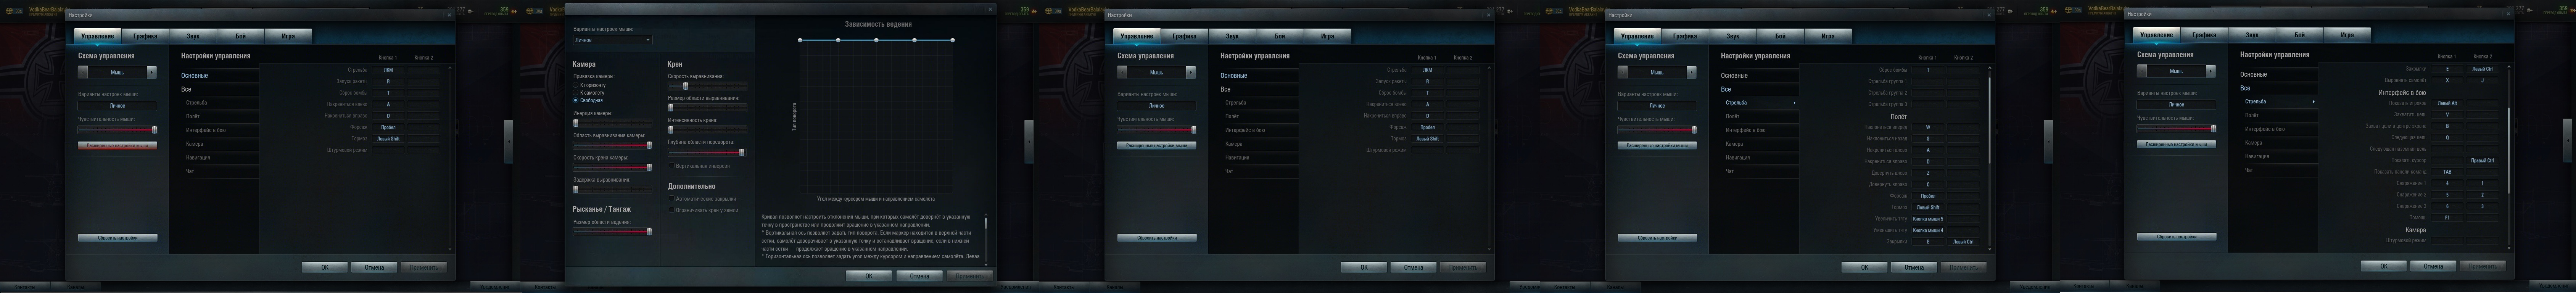Viewport: 2576px width, 293px height.
Task: Enable Автоматические закрылки checkbox
Action: point(671,198)
